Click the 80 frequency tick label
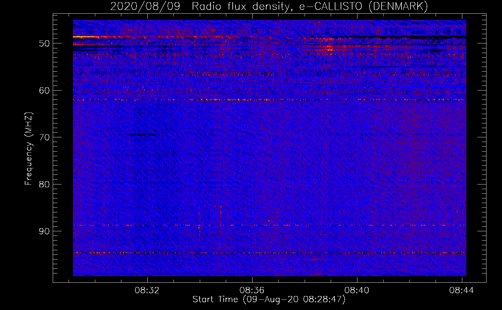This screenshot has width=502, height=310. [x=44, y=184]
